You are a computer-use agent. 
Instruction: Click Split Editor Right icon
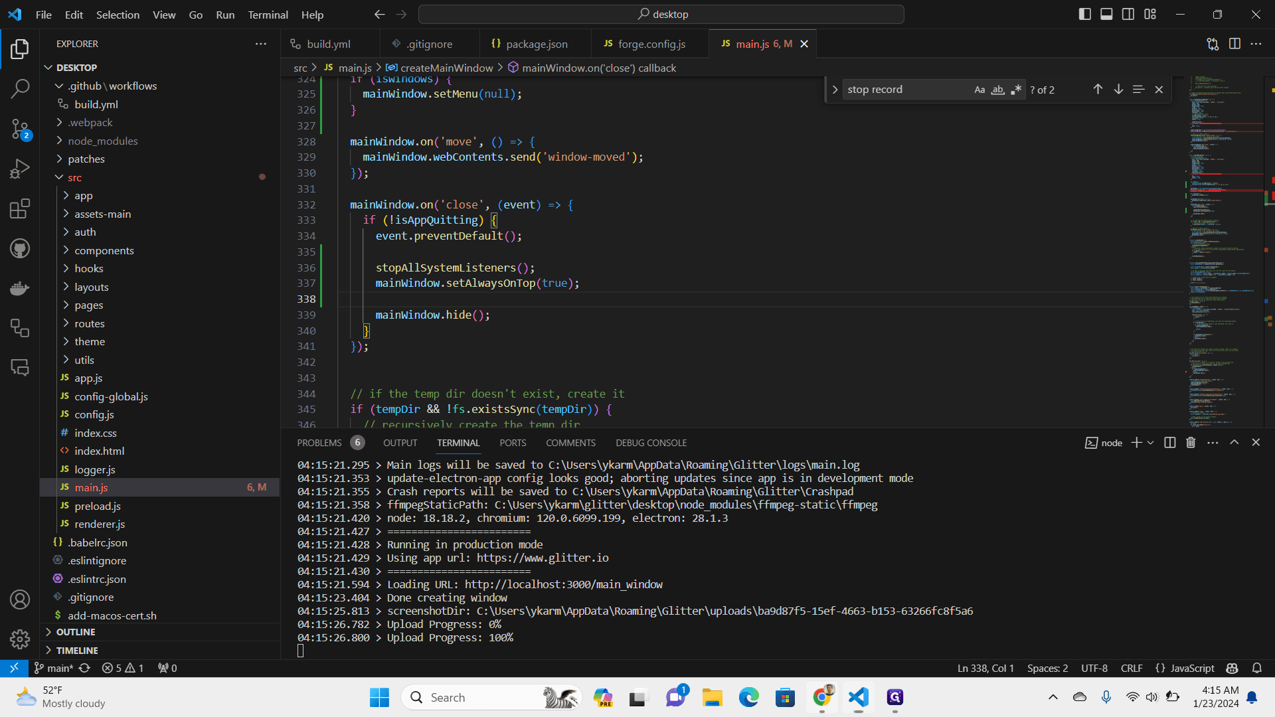tap(1234, 44)
